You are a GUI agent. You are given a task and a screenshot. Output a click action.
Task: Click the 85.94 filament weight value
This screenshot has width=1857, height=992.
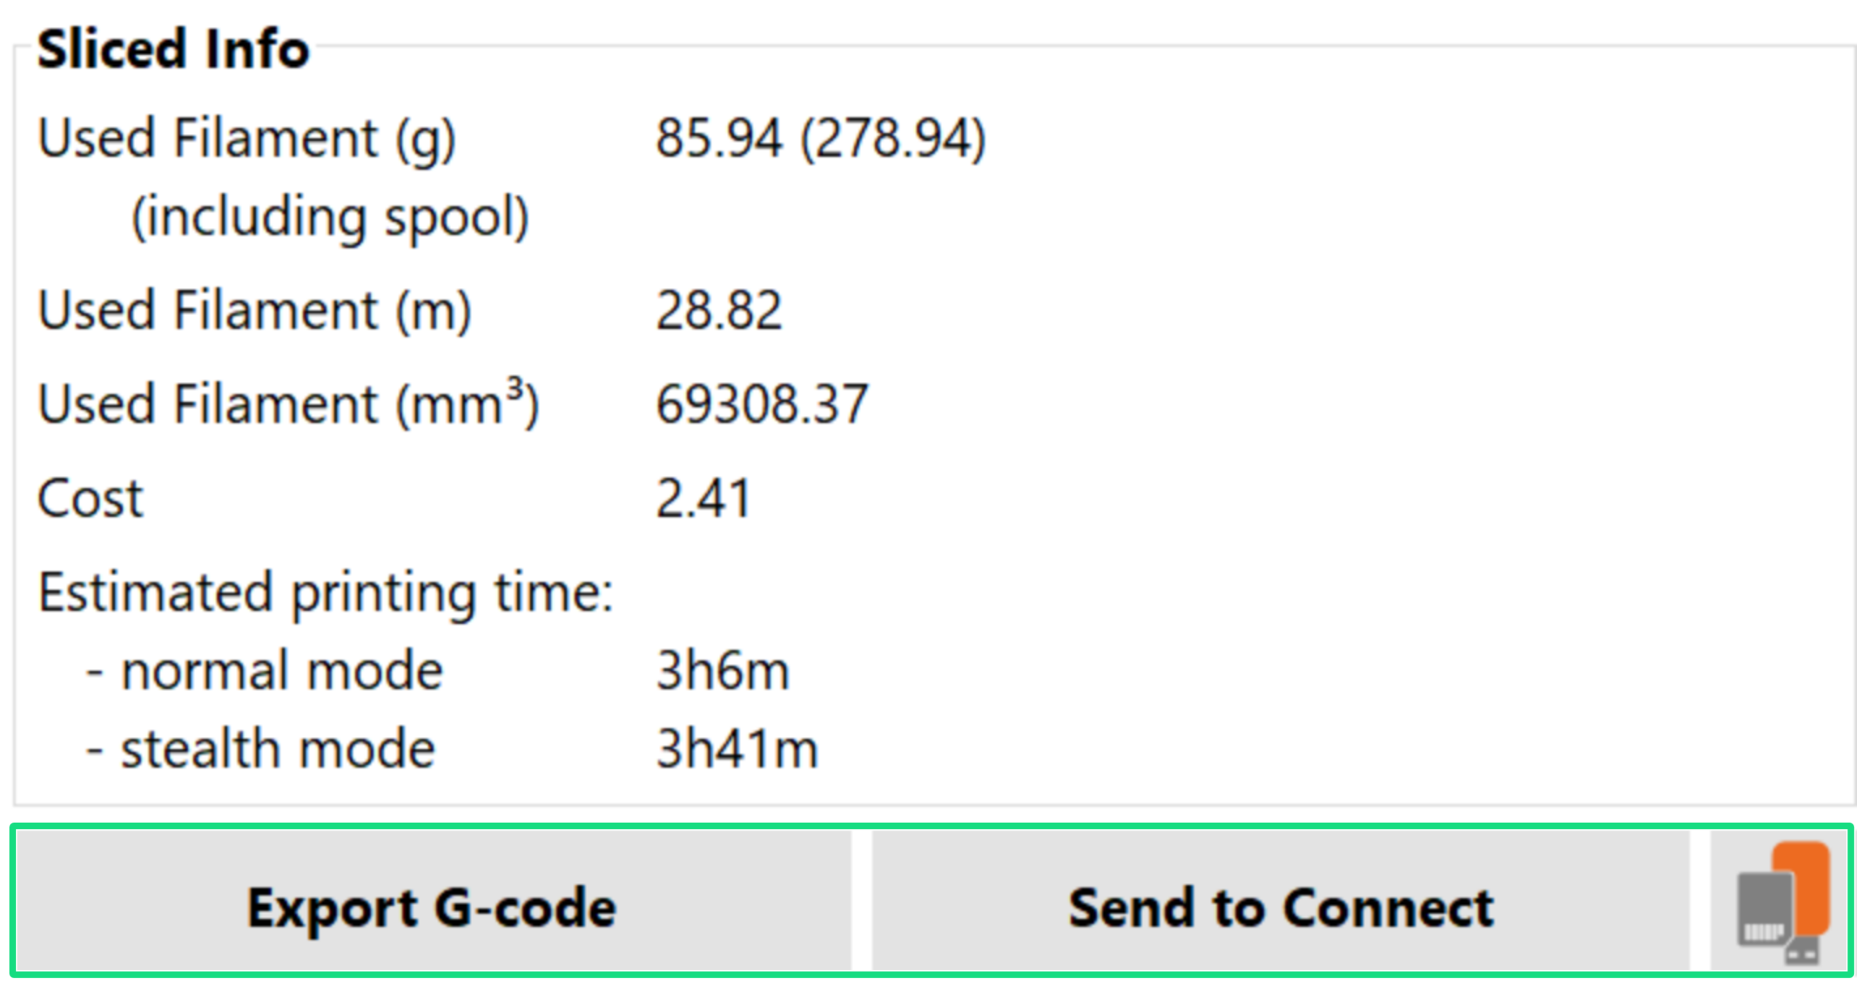pyautogui.click(x=718, y=138)
